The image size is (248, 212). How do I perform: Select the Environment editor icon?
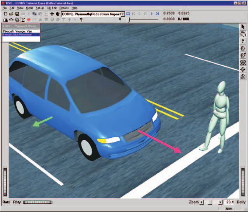click(17, 20)
